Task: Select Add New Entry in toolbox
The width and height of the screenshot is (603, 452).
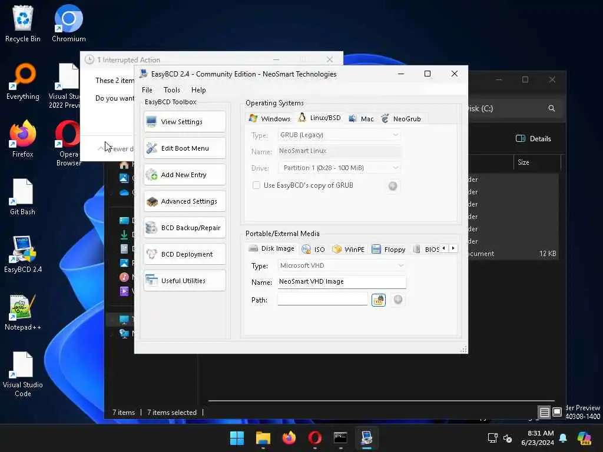Action: pyautogui.click(x=184, y=175)
